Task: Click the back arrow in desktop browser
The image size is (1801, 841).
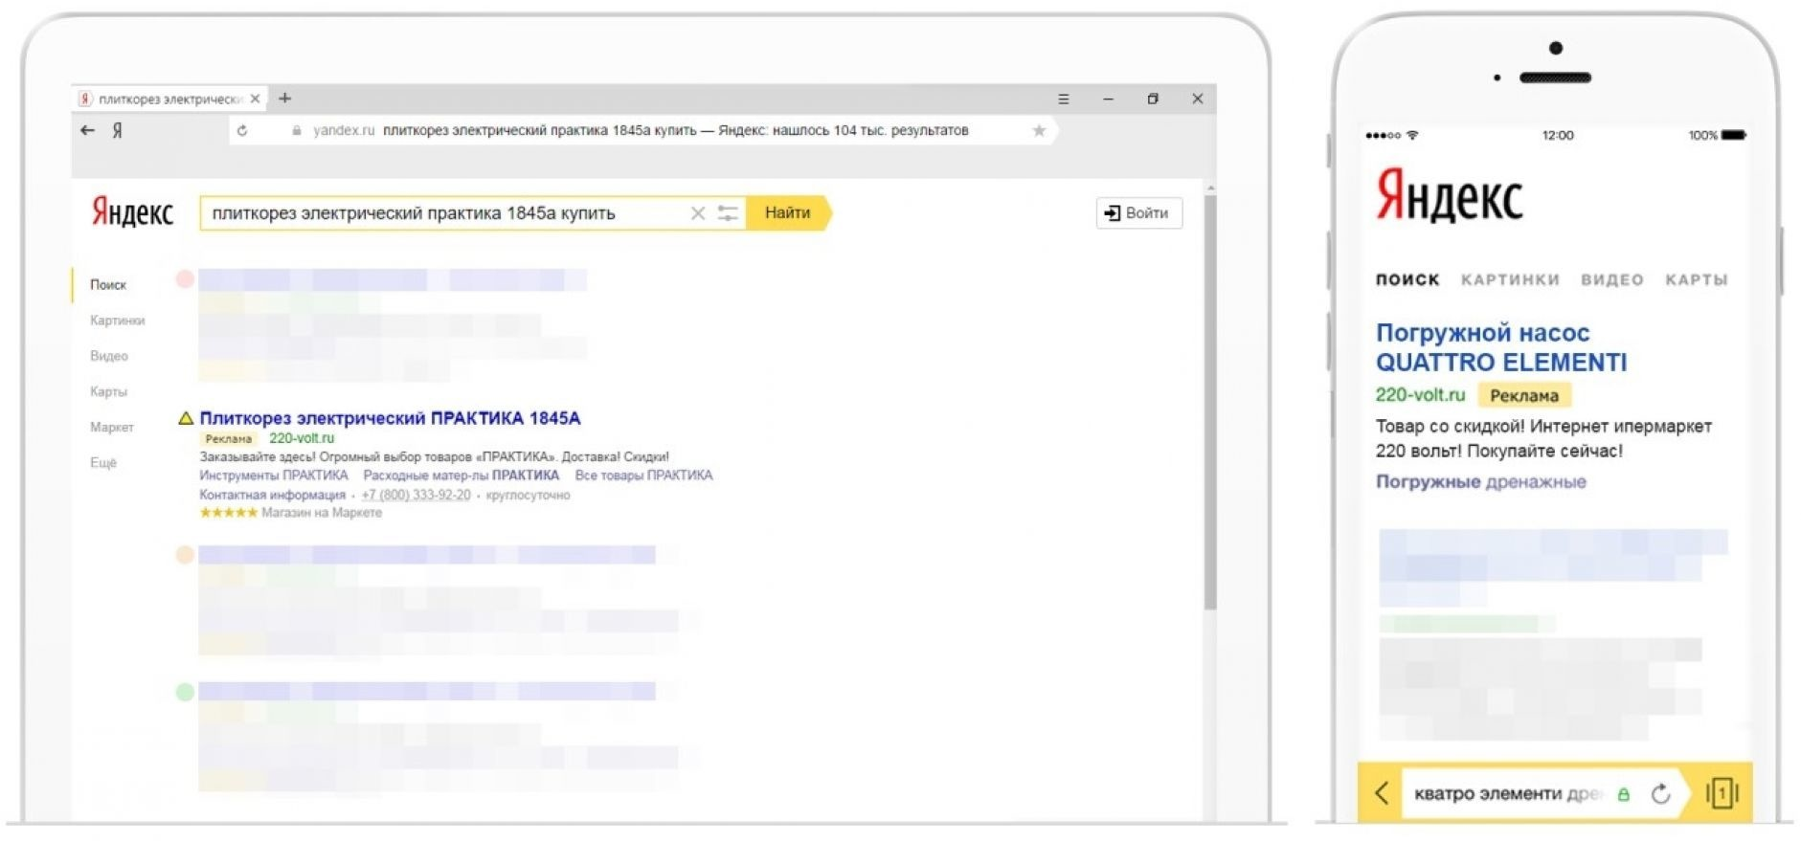Action: 87,130
